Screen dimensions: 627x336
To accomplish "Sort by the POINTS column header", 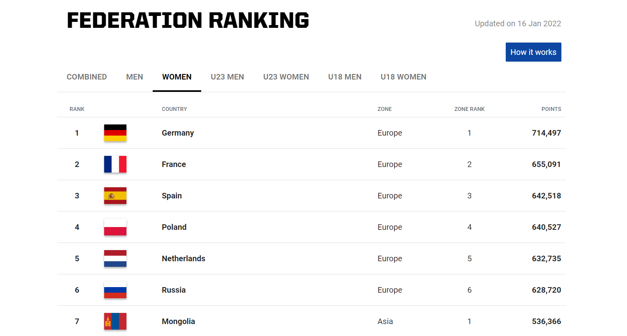I will (x=551, y=109).
